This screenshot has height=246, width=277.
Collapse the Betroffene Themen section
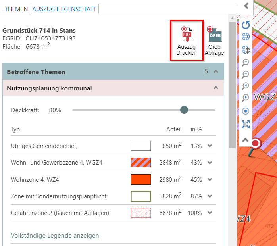tap(216, 72)
